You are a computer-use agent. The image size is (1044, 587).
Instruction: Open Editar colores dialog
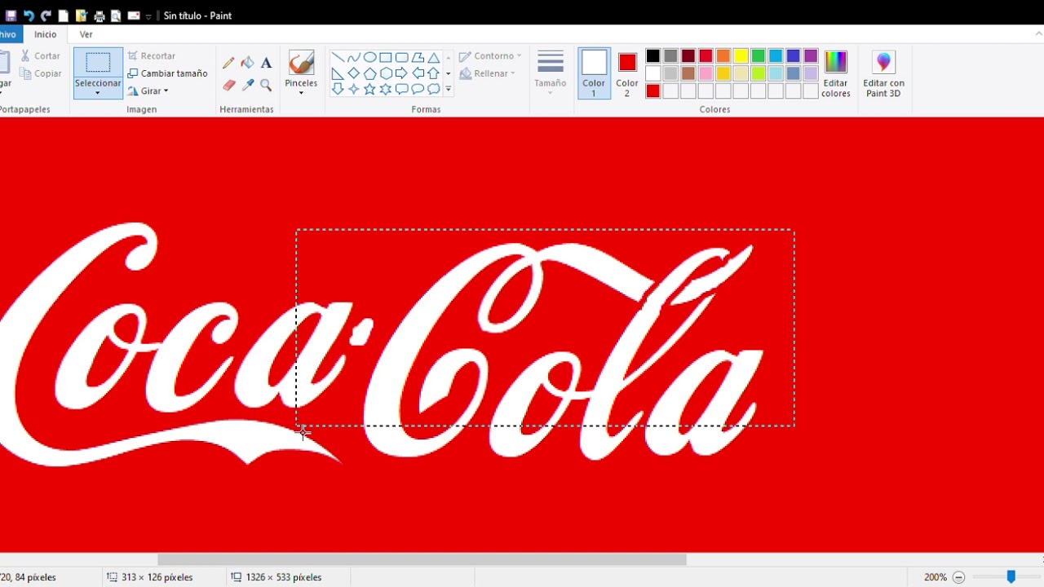click(x=836, y=73)
